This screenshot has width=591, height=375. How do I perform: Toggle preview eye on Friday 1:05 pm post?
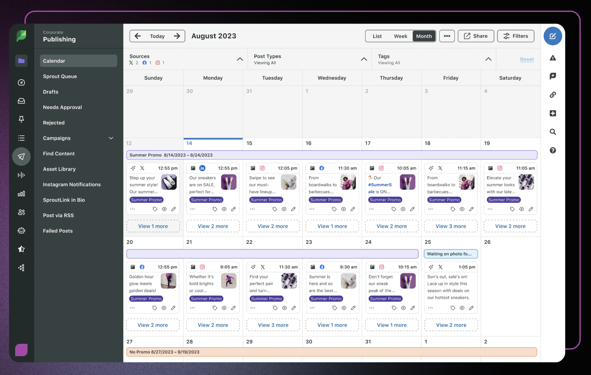[x=462, y=308]
